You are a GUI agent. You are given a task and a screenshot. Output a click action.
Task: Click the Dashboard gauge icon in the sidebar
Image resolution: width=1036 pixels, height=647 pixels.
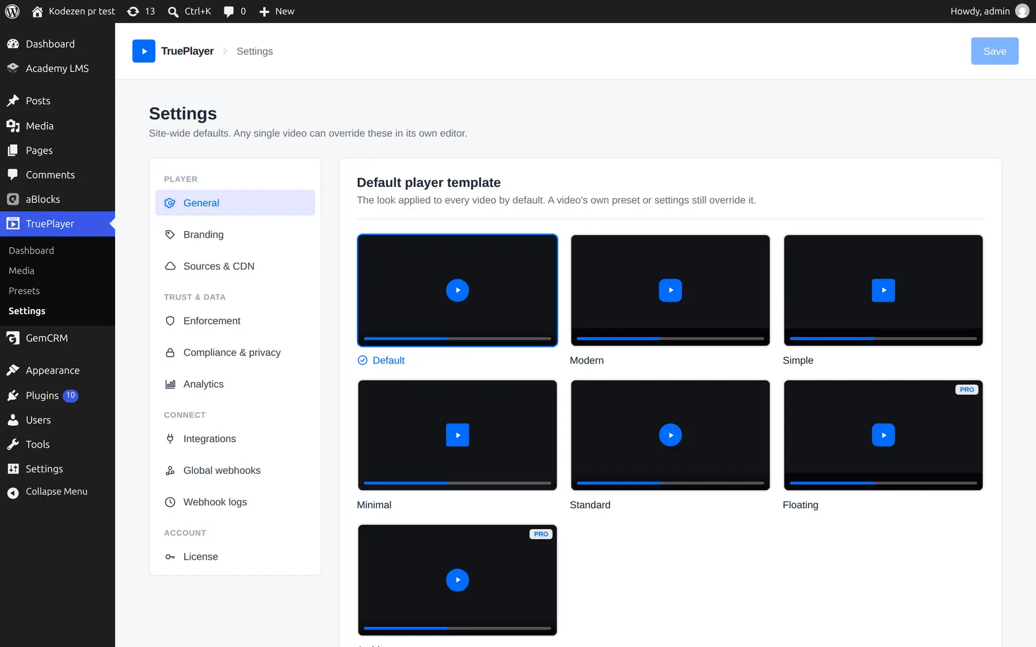[13, 44]
